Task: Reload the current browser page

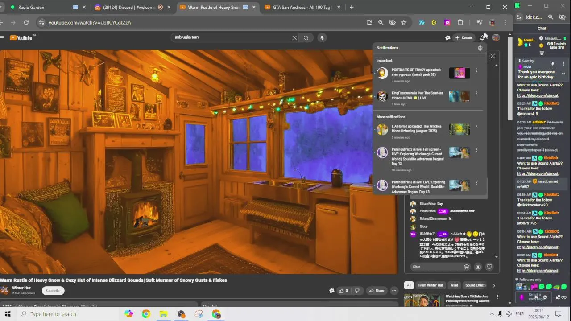Action: 26,22
